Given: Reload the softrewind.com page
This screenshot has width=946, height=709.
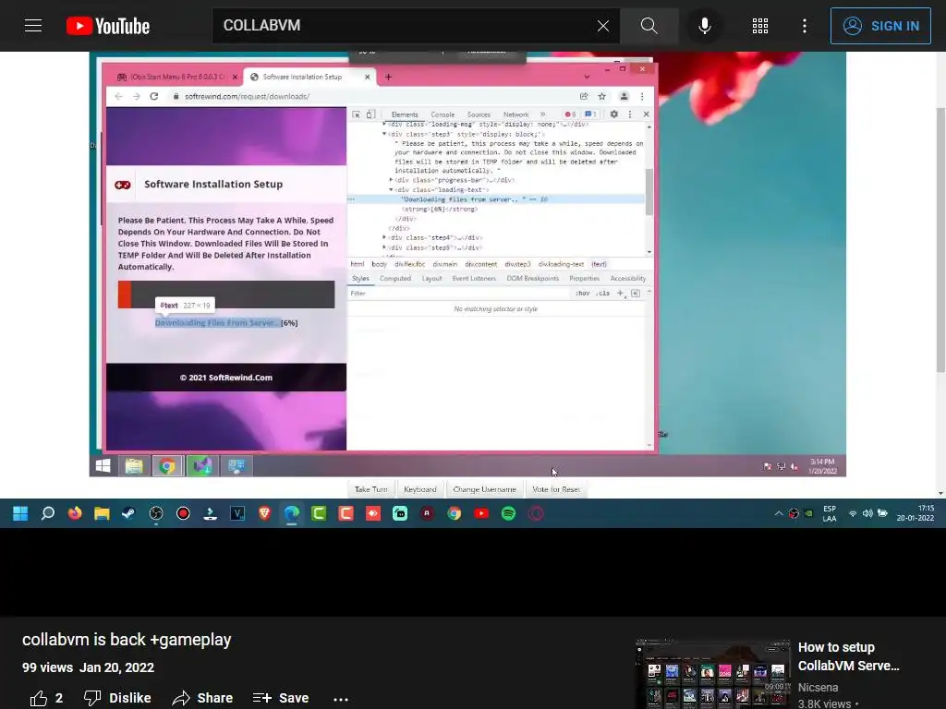Looking at the screenshot, I should coord(154,96).
